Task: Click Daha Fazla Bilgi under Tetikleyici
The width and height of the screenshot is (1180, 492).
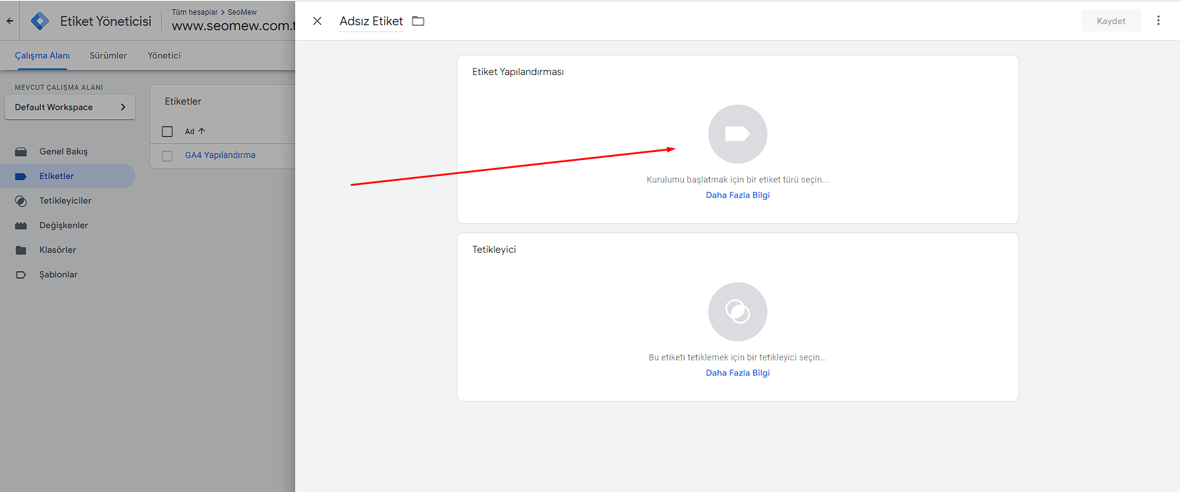Action: pos(737,373)
